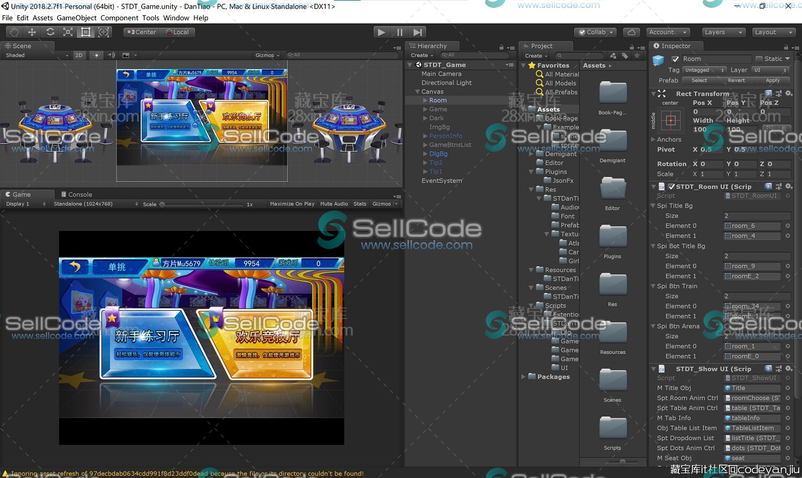Click the Pos X field in Rect Transform
Viewport: 802px width, 478px height.
pos(707,111)
